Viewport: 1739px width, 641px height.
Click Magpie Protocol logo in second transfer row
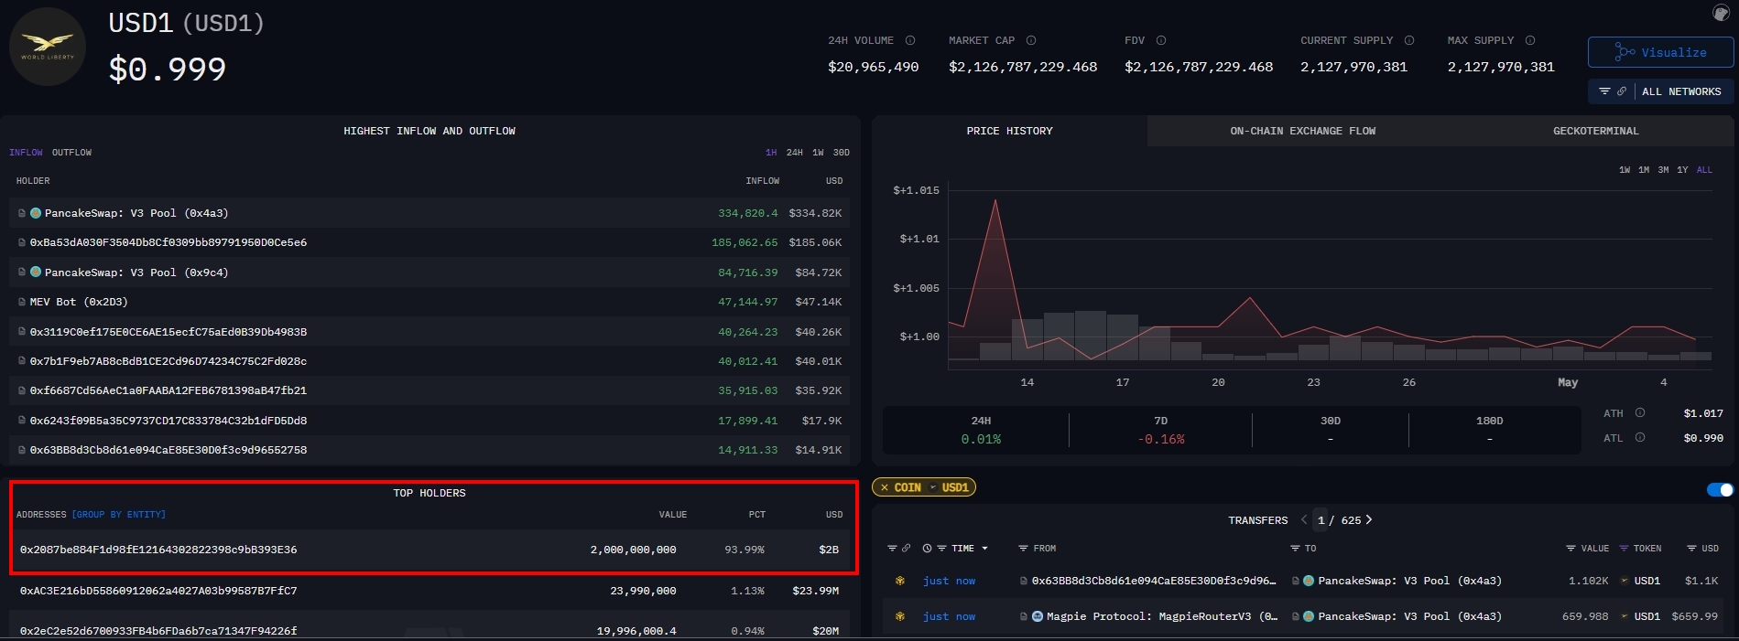click(x=1038, y=616)
